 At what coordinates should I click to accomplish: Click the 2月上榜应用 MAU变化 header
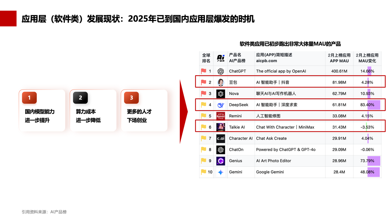click(x=367, y=58)
